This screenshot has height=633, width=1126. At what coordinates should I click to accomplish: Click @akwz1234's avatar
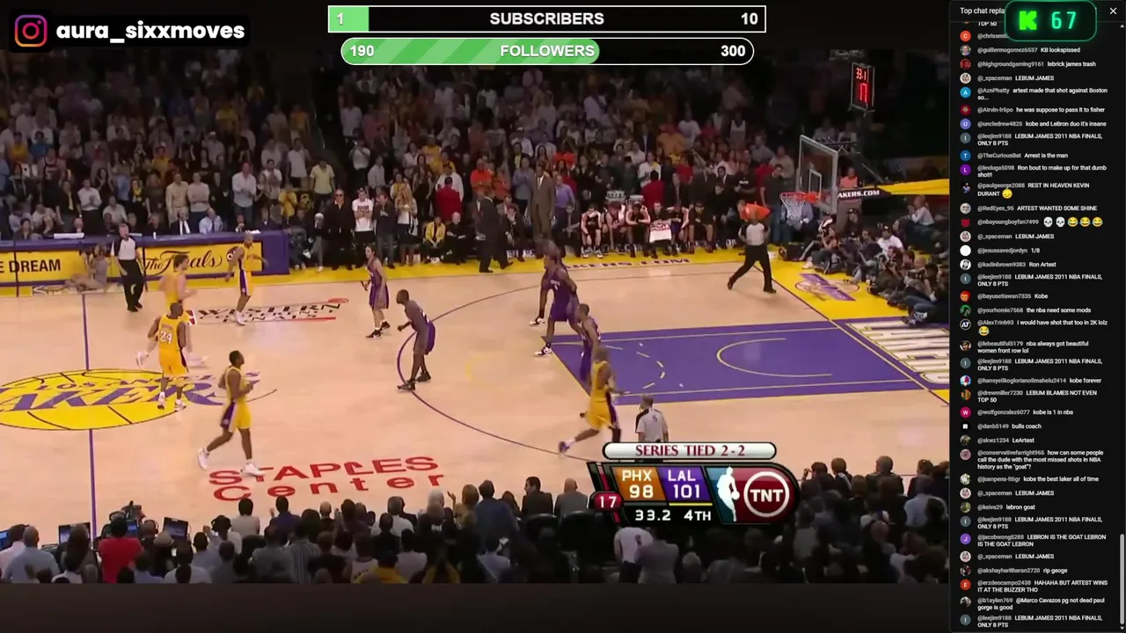[x=965, y=440]
